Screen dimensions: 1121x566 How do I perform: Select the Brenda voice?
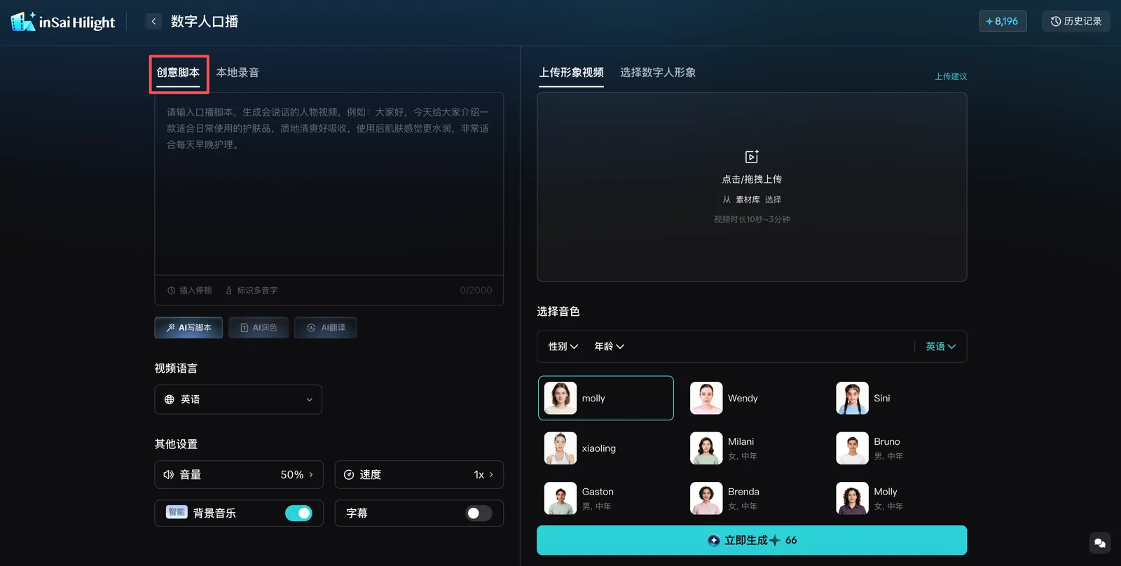(751, 499)
